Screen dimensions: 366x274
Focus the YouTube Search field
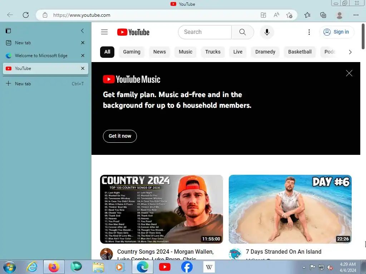(205, 32)
